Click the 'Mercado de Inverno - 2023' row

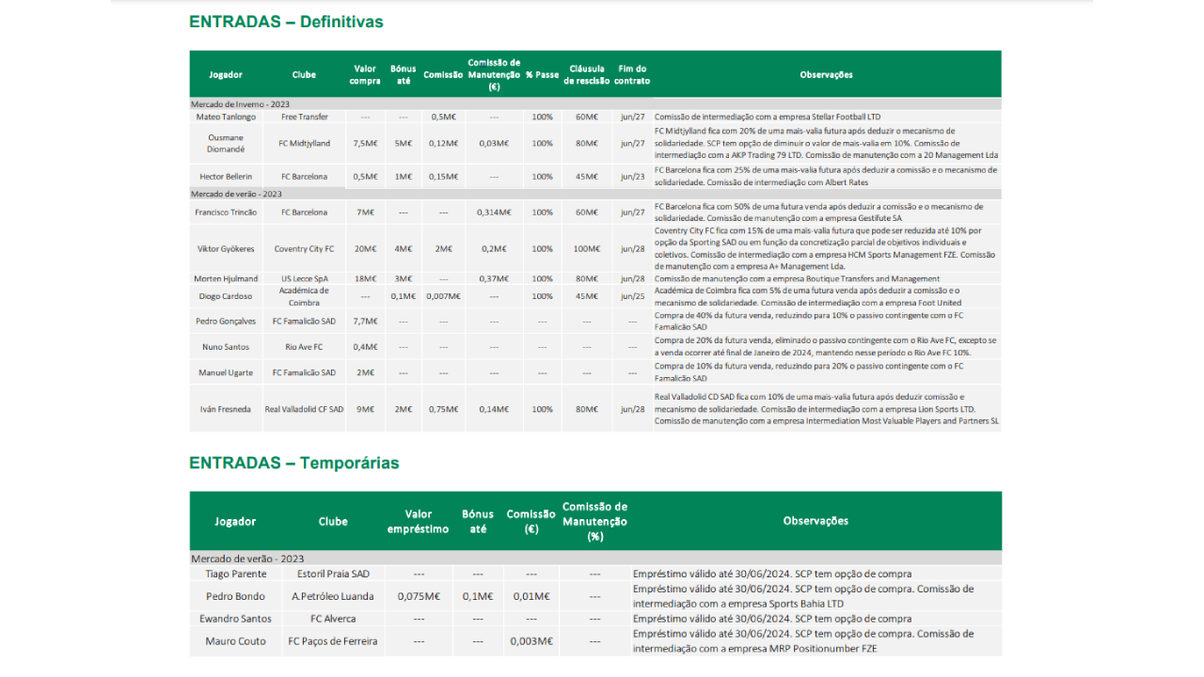[x=240, y=104]
